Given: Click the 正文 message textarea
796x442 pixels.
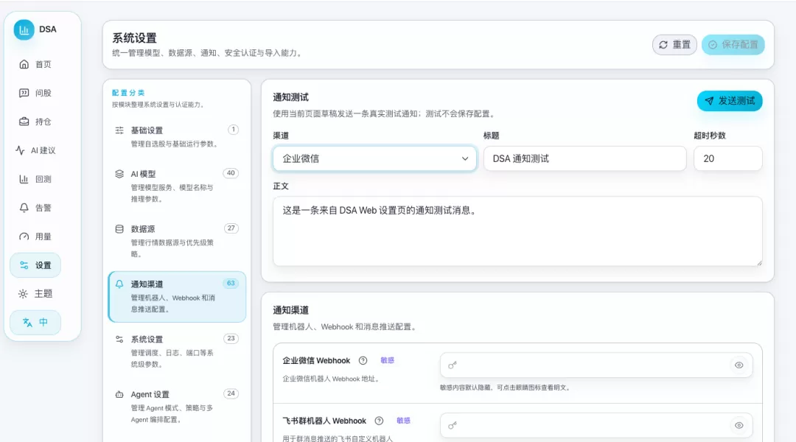Looking at the screenshot, I should pos(517,231).
